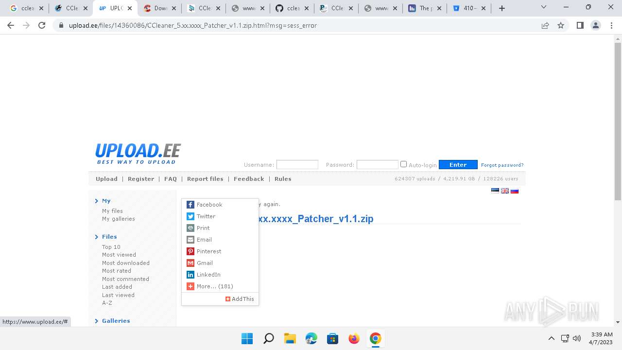View site information lock icon

coord(61,25)
